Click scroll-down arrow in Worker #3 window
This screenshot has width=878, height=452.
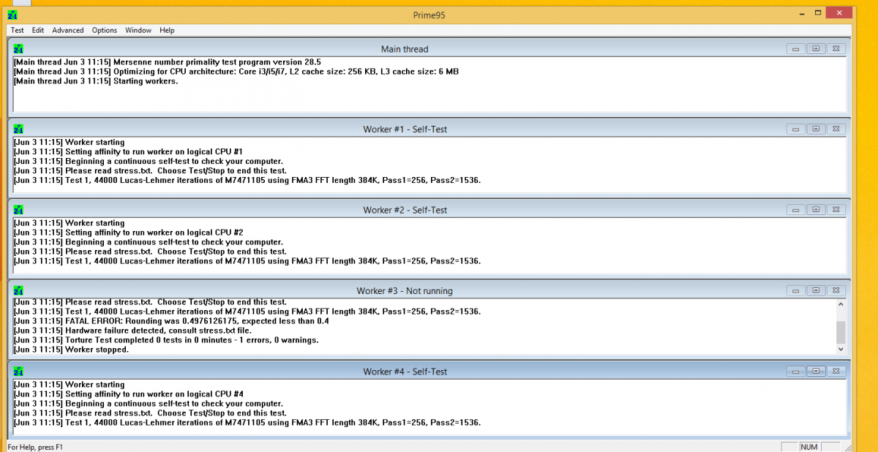click(x=841, y=349)
